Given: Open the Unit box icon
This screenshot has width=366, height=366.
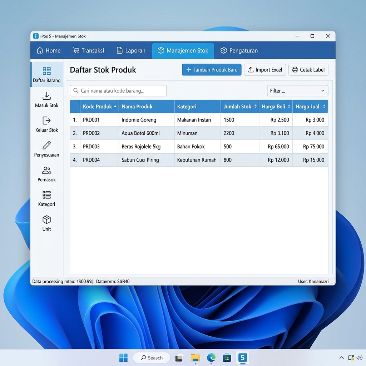Looking at the screenshot, I should (x=46, y=219).
